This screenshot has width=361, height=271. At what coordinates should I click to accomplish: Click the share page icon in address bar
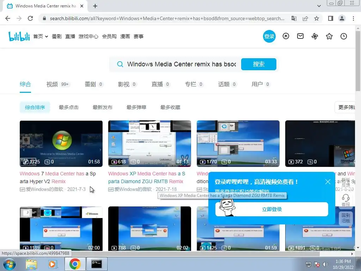305,18
